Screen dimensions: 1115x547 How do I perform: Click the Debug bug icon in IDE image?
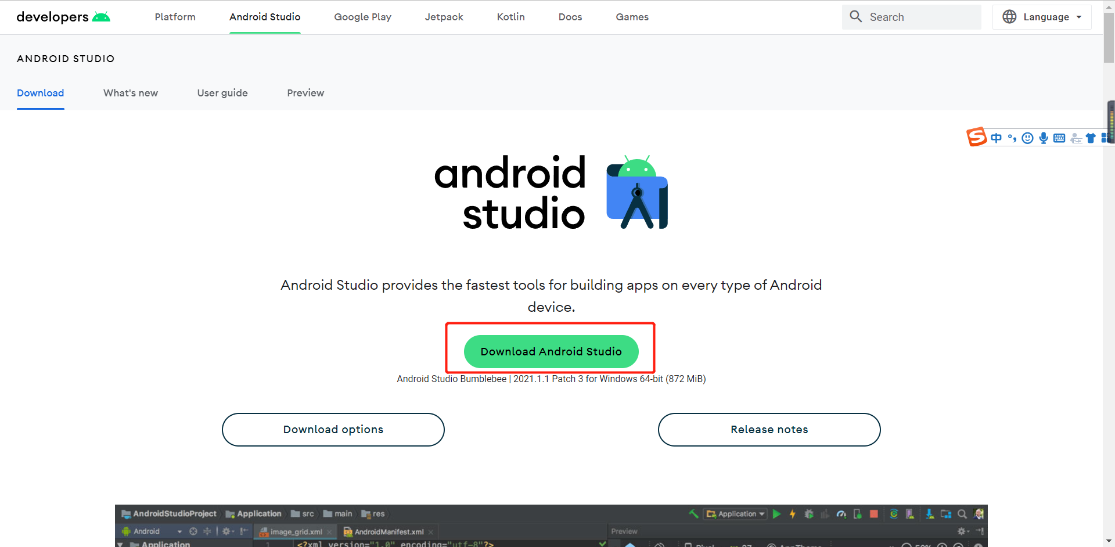click(x=808, y=514)
